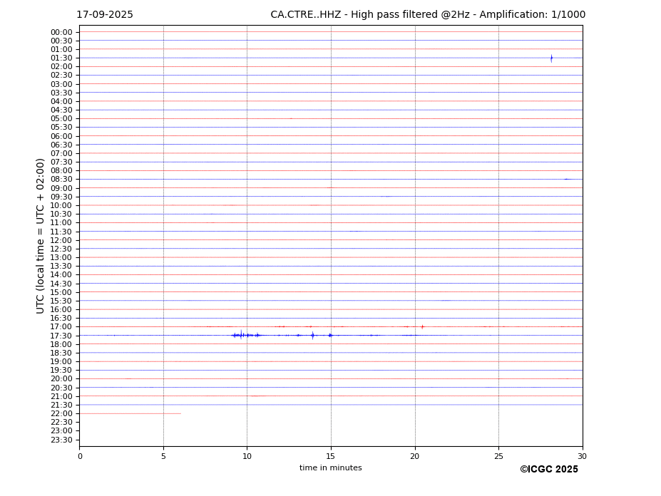
Task: Click the 07:00 time label
Action: pos(61,153)
